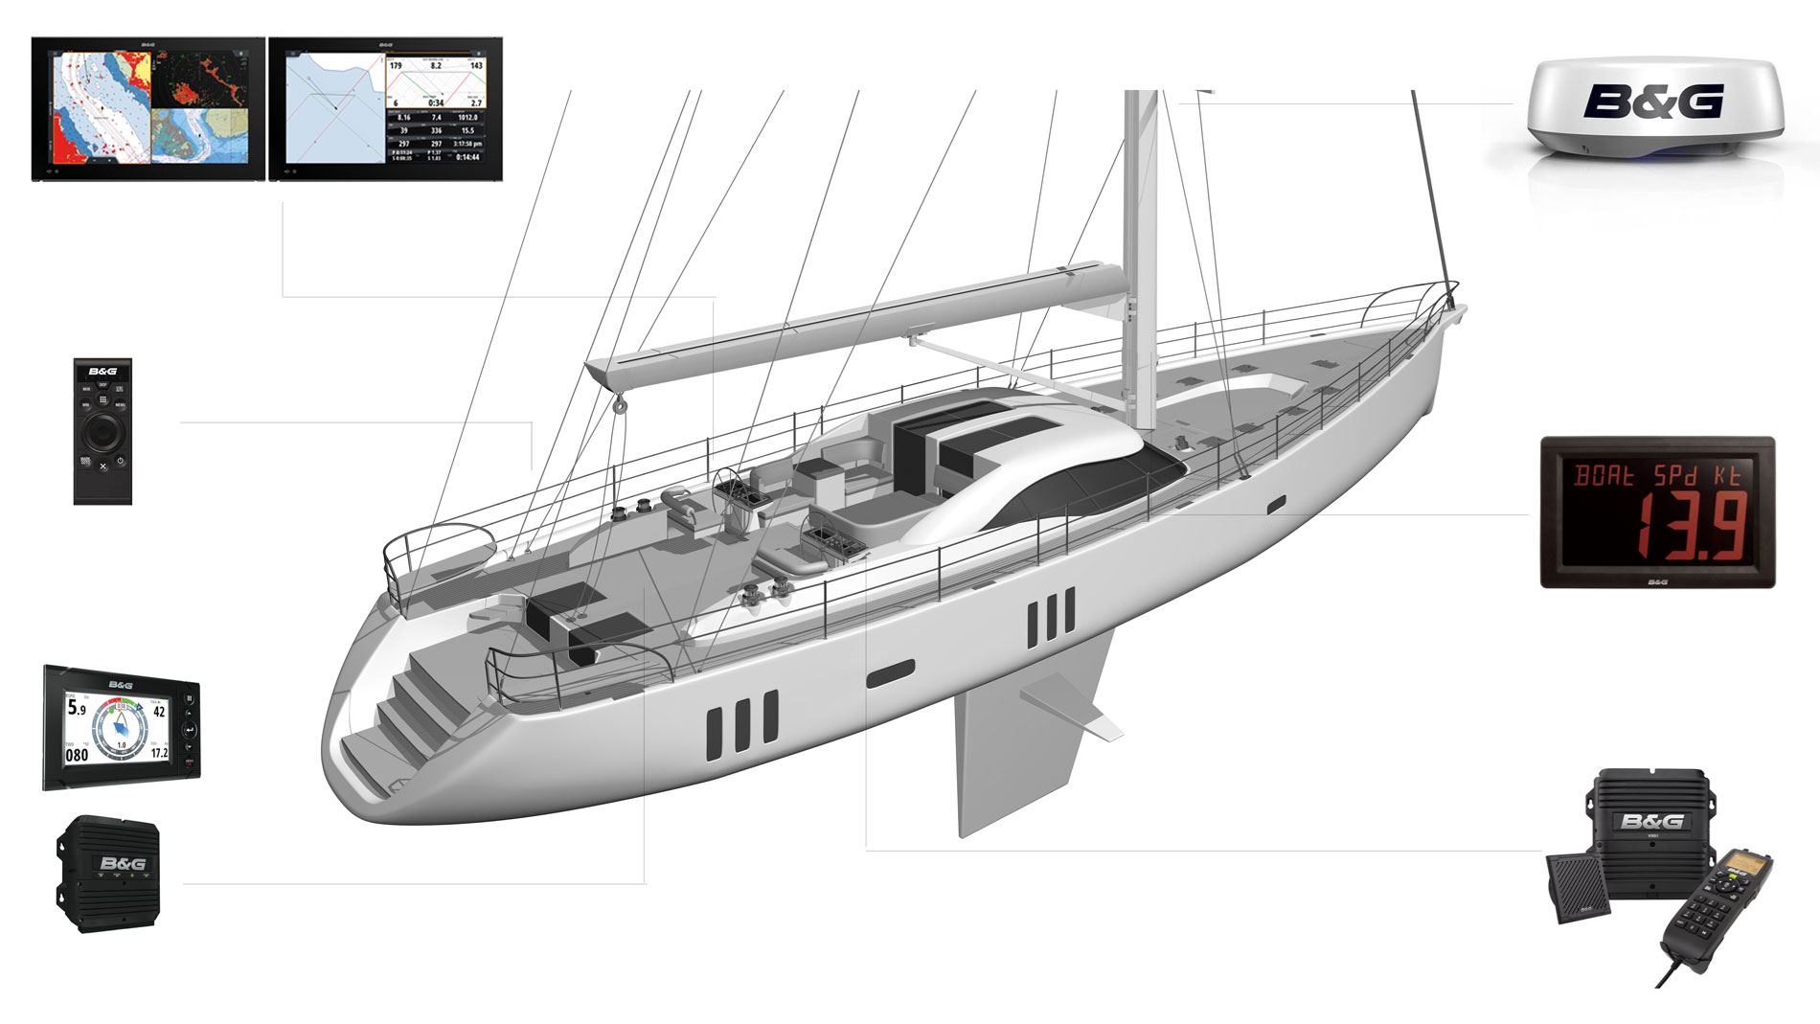Screen dimensions: 1820x1024
Task: Expand the 1012.0 pressure data row
Action: pos(469,117)
